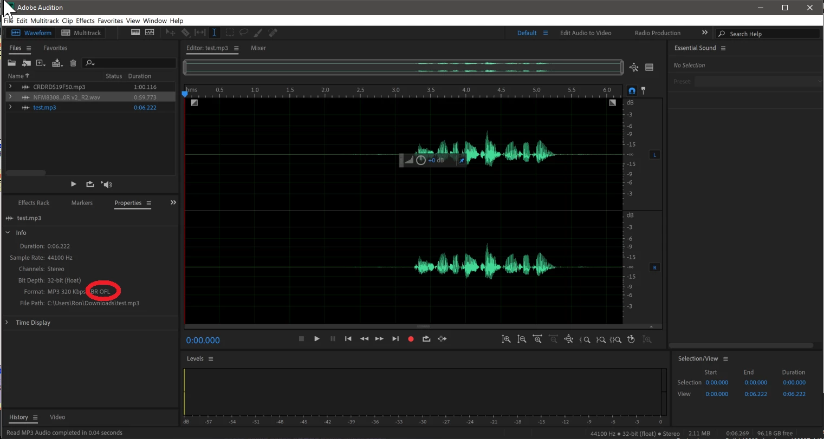The image size is (824, 439).
Task: Switch to the Effects Rack tab
Action: click(x=34, y=203)
